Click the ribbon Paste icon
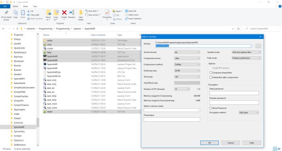282x151 pixels. click(x=23, y=13)
